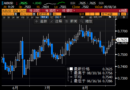This screenshot has width=130, height=90.
Task: Click the 0.7625 last price flag
Action: [x=122, y=40]
